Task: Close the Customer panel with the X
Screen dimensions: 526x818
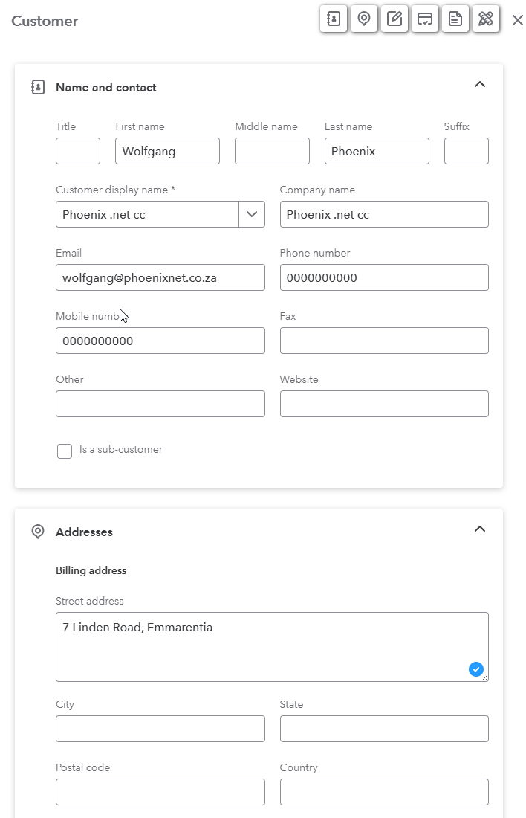Action: pyautogui.click(x=518, y=20)
